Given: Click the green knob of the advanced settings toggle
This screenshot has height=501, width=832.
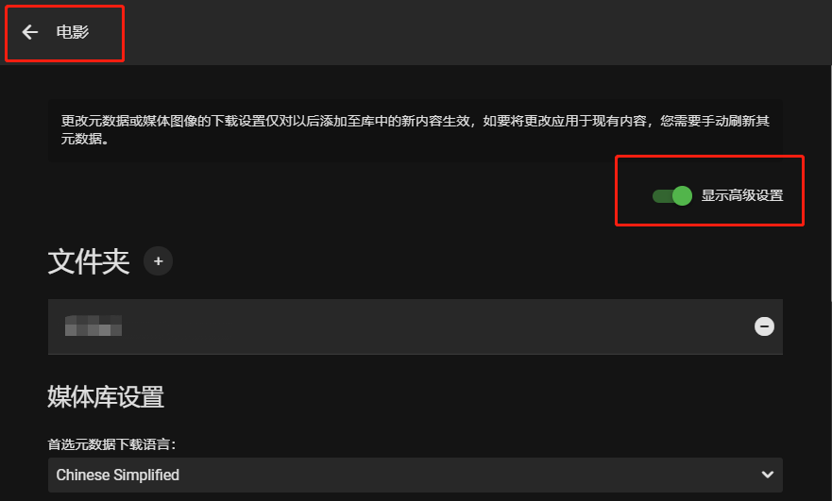Looking at the screenshot, I should pyautogui.click(x=683, y=195).
